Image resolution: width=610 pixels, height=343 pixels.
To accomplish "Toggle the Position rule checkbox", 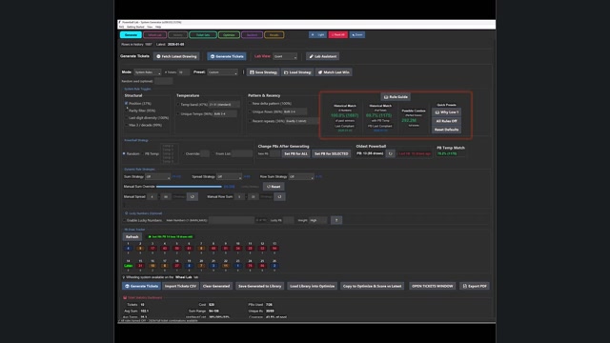I will [127, 104].
